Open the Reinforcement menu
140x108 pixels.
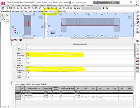pyautogui.click(x=52, y=5)
